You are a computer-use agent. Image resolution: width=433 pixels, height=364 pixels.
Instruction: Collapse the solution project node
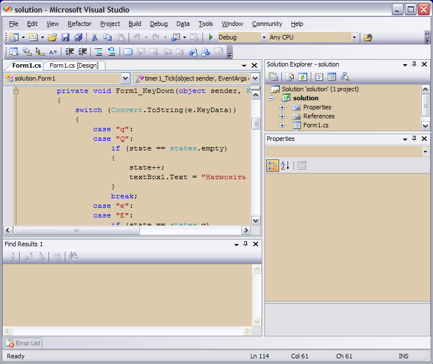271,98
